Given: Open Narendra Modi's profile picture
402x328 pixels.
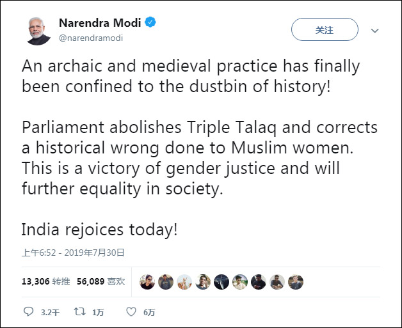Looking at the screenshot, I should tap(38, 29).
